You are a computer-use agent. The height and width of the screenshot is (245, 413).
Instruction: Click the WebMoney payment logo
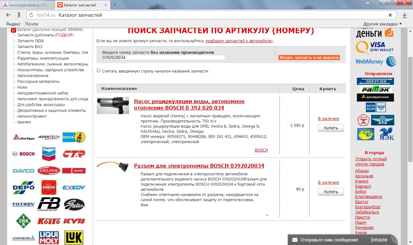coord(376,61)
